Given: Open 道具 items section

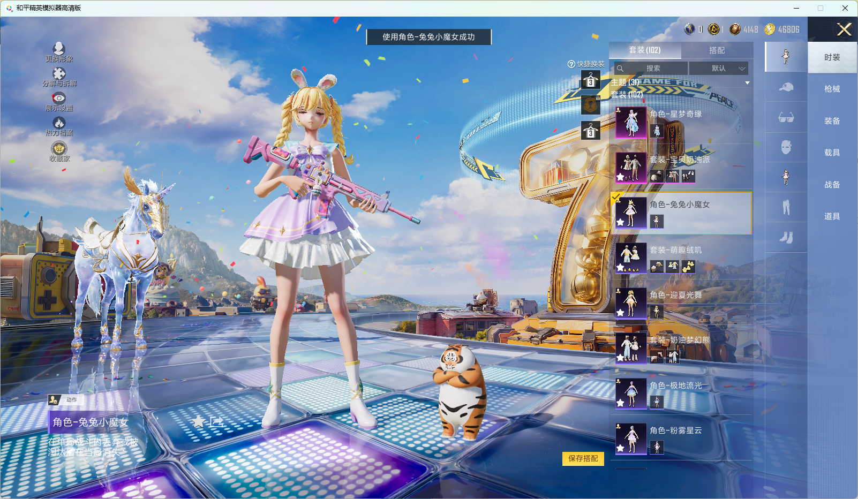Looking at the screenshot, I should click(832, 216).
